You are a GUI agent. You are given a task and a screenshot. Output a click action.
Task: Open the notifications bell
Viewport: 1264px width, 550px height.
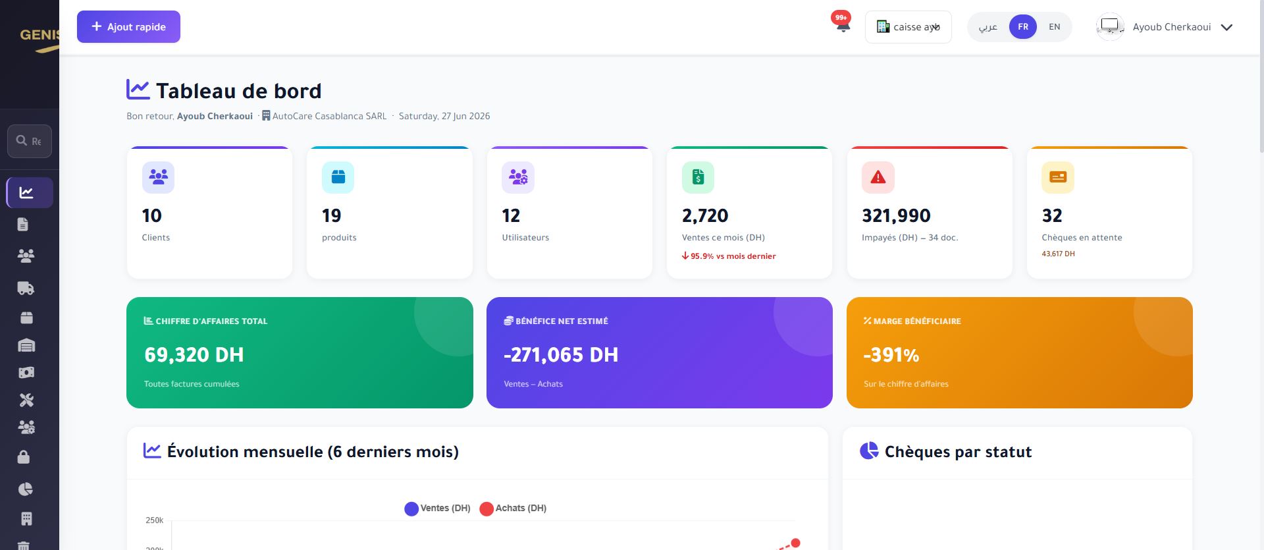[x=843, y=26]
